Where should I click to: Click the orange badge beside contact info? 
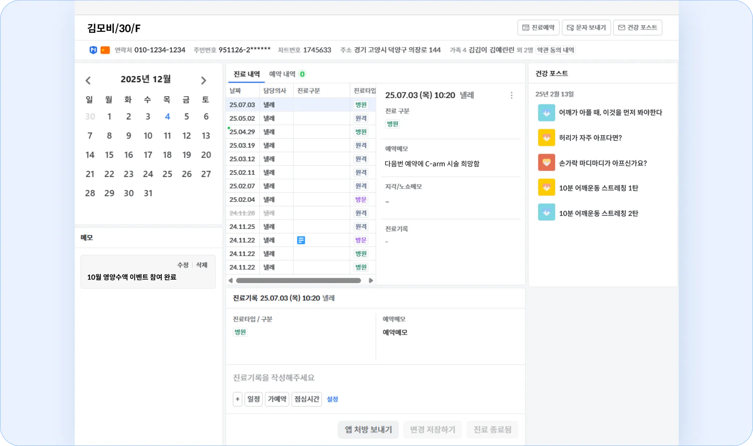(x=105, y=50)
